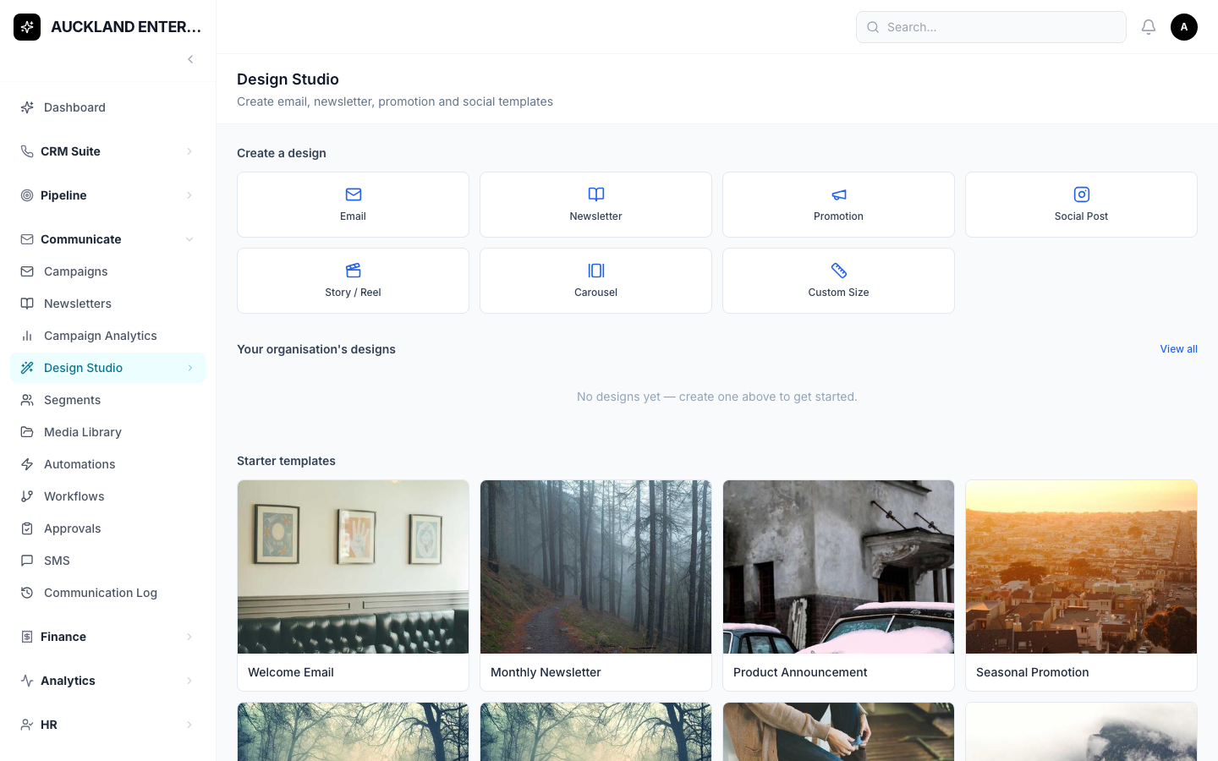The width and height of the screenshot is (1218, 761).
Task: Click the Analytics pulse icon
Action: 27,681
